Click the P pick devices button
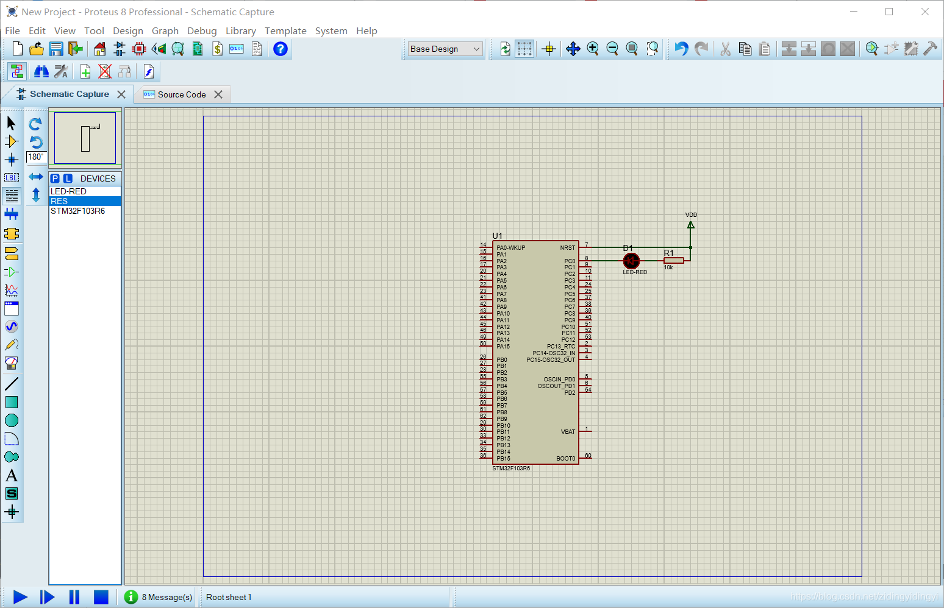944x608 pixels. (55, 179)
